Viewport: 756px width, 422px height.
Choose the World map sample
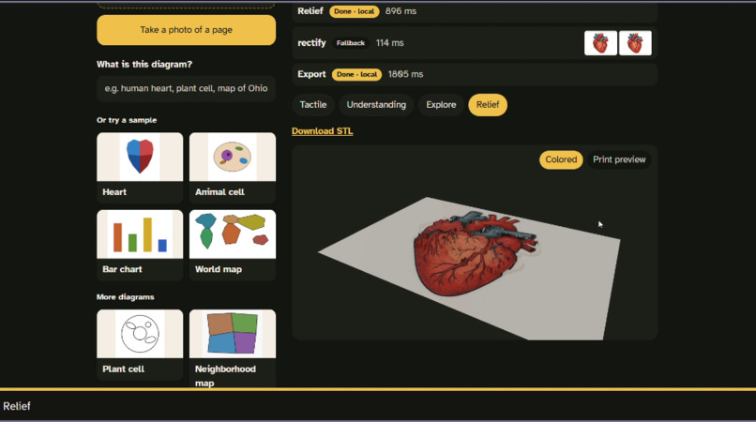coord(233,245)
